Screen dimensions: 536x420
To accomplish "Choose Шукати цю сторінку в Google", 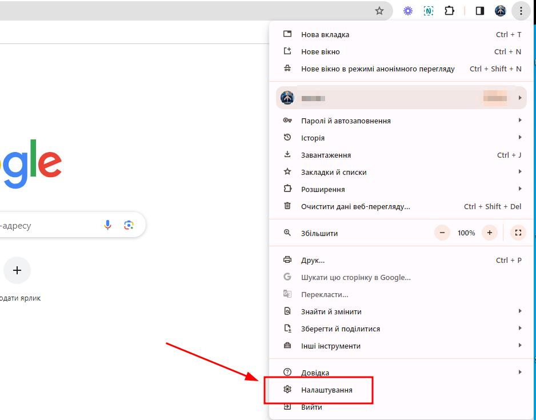I will (x=402, y=277).
